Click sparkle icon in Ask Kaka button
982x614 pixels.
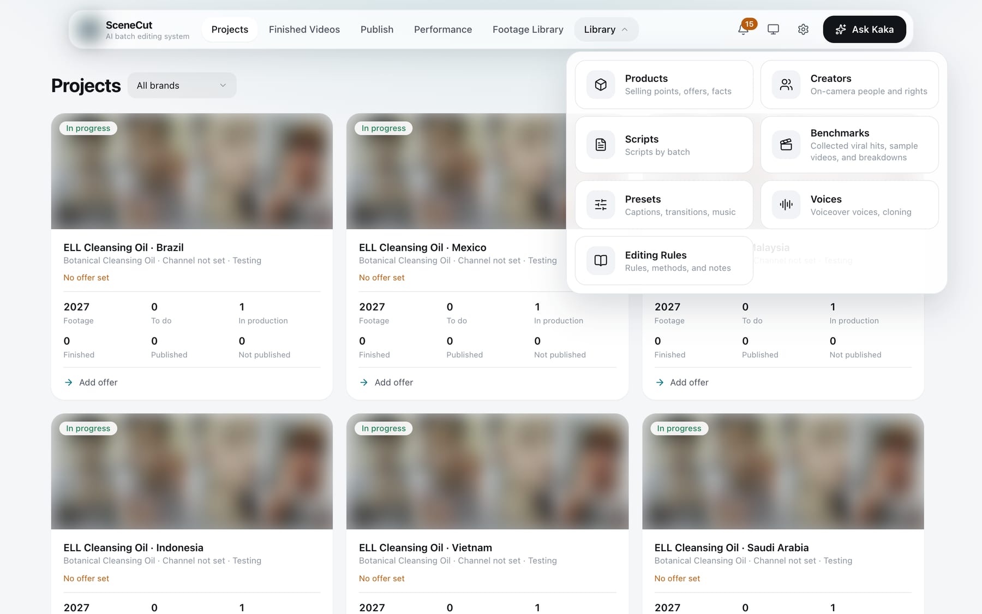pyautogui.click(x=841, y=29)
